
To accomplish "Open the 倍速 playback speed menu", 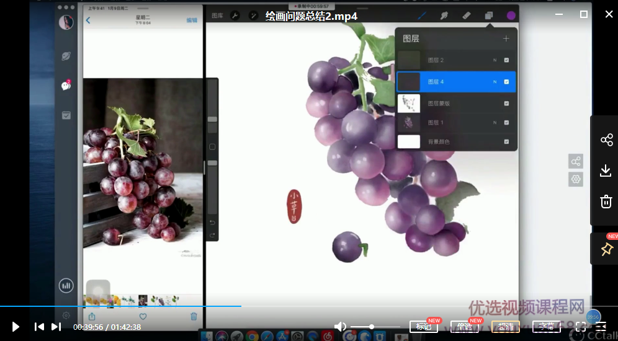I will (x=464, y=327).
